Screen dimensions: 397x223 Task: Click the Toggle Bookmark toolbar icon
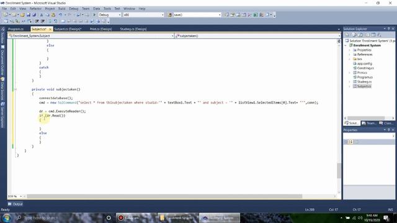click(x=63, y=21)
